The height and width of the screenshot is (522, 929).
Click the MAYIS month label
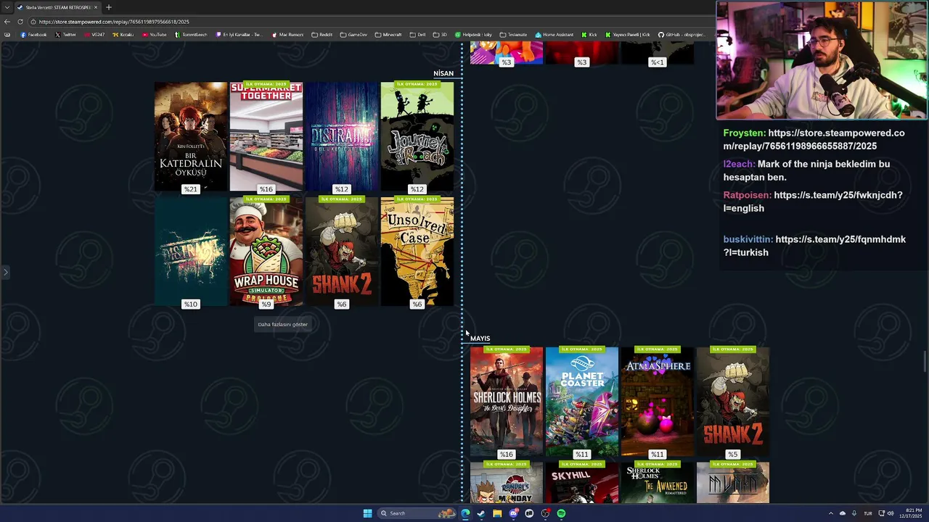click(x=480, y=339)
